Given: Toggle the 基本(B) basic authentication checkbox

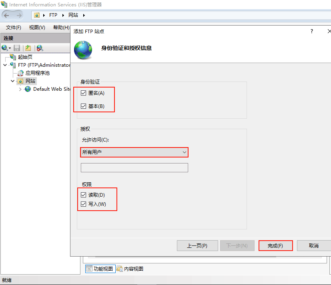Looking at the screenshot, I should [83, 106].
